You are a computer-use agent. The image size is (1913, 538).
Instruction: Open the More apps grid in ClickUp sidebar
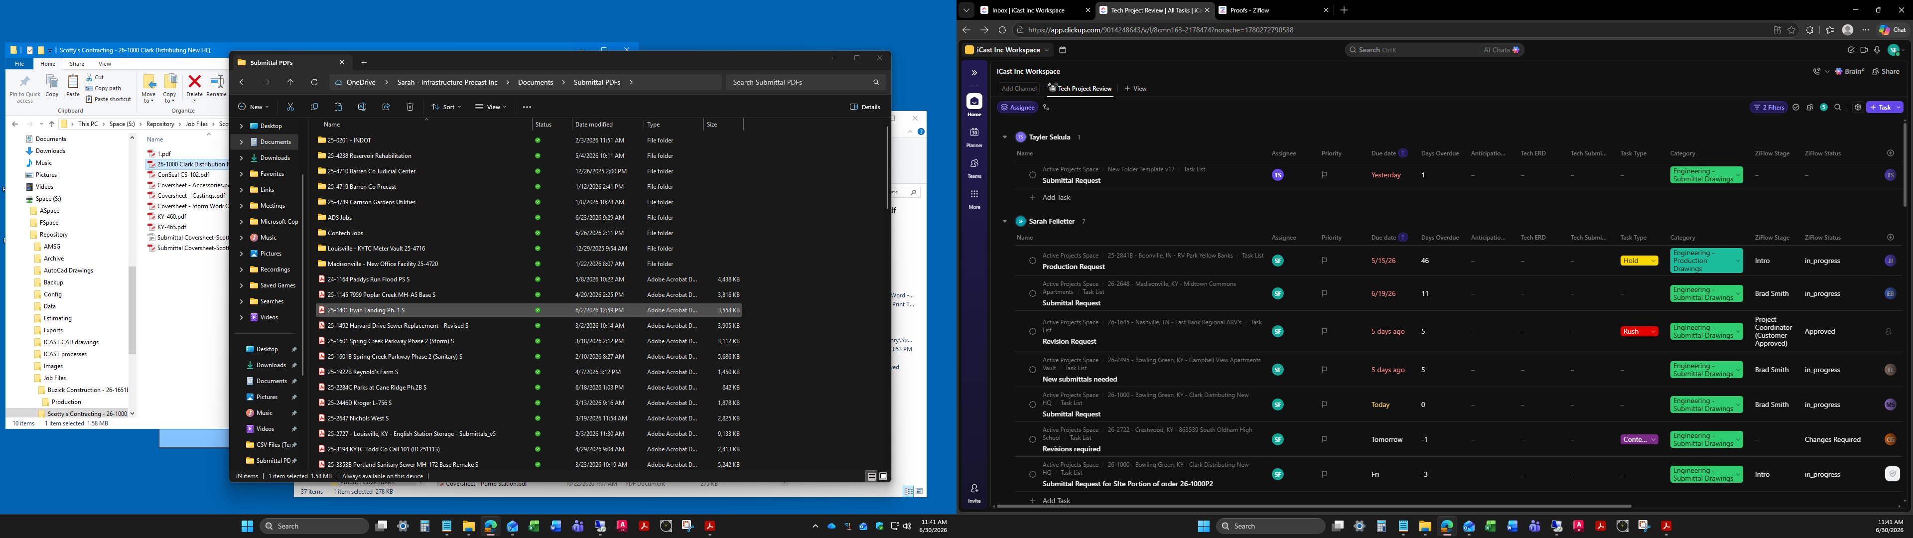pos(974,198)
